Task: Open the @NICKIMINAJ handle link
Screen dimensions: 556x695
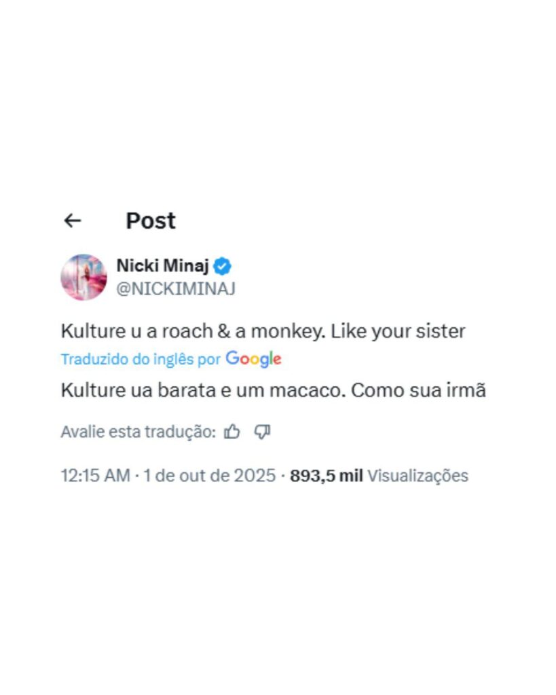Action: point(176,288)
